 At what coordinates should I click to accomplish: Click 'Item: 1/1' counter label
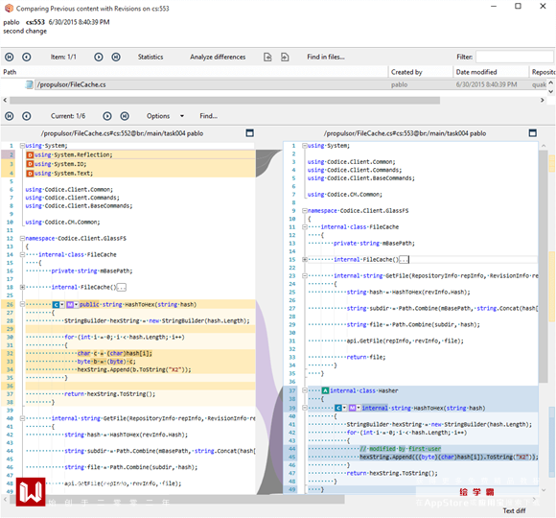(x=63, y=57)
